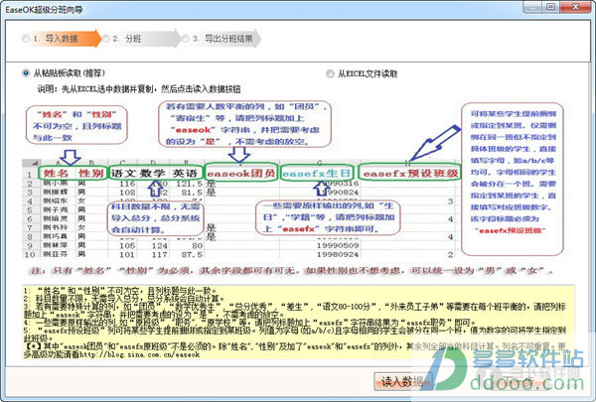Screen dimensions: 596x402
Task: Maximize the EaseOK超级分班向导 window
Action: [x=551, y=7]
